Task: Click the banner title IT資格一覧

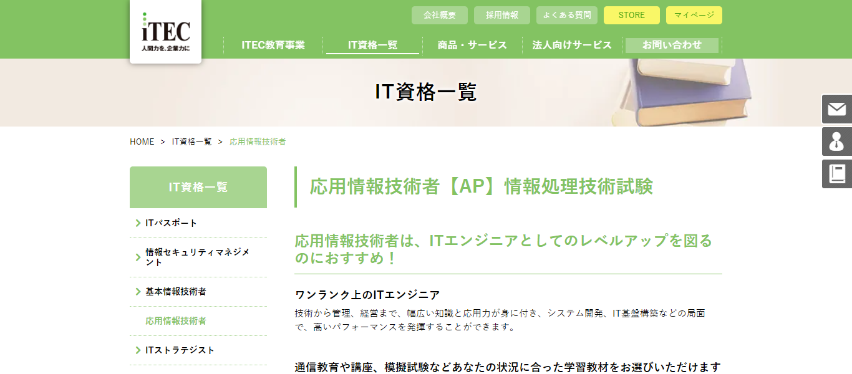Action: tap(426, 92)
